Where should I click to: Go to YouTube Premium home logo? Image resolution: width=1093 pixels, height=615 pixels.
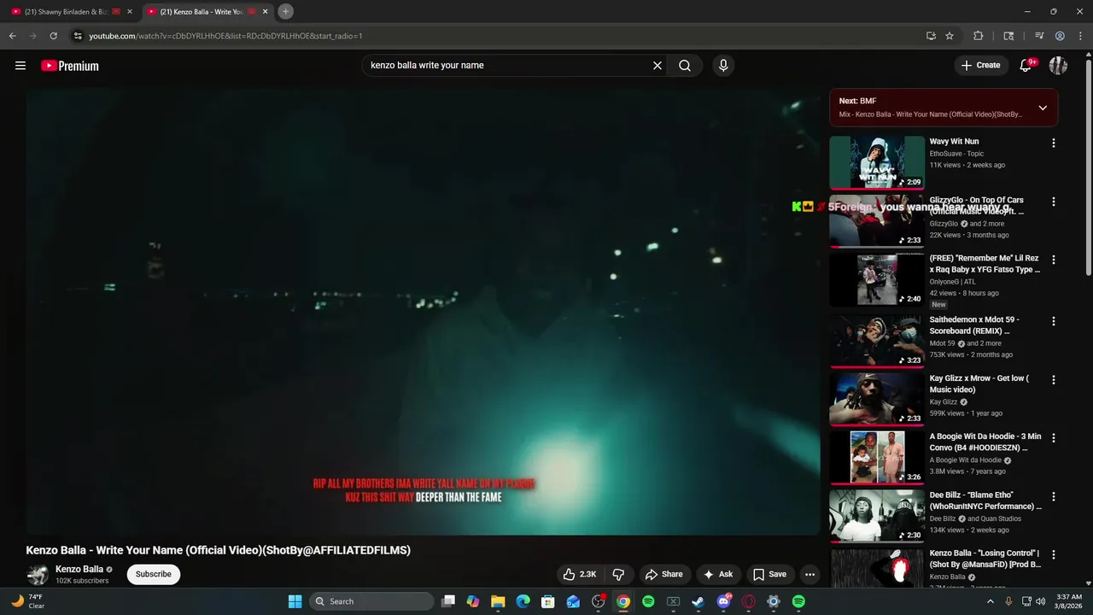[70, 66]
